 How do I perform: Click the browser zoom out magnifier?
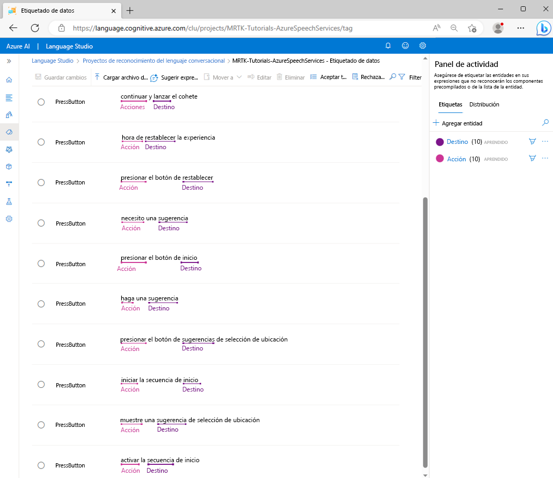click(x=454, y=28)
